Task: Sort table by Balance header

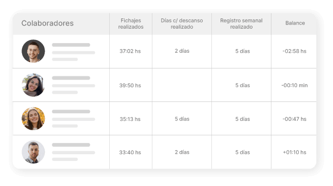Action: pos(295,23)
